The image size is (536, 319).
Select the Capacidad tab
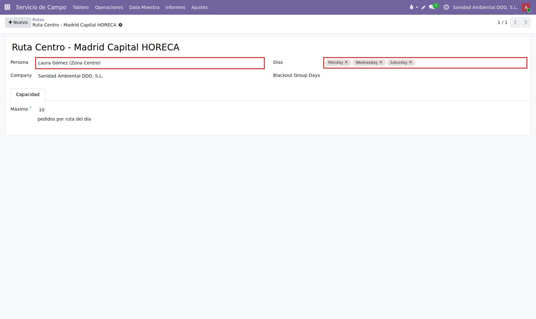pyautogui.click(x=28, y=94)
